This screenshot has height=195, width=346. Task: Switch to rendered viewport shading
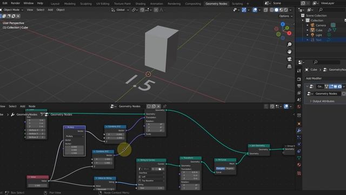click(x=286, y=10)
